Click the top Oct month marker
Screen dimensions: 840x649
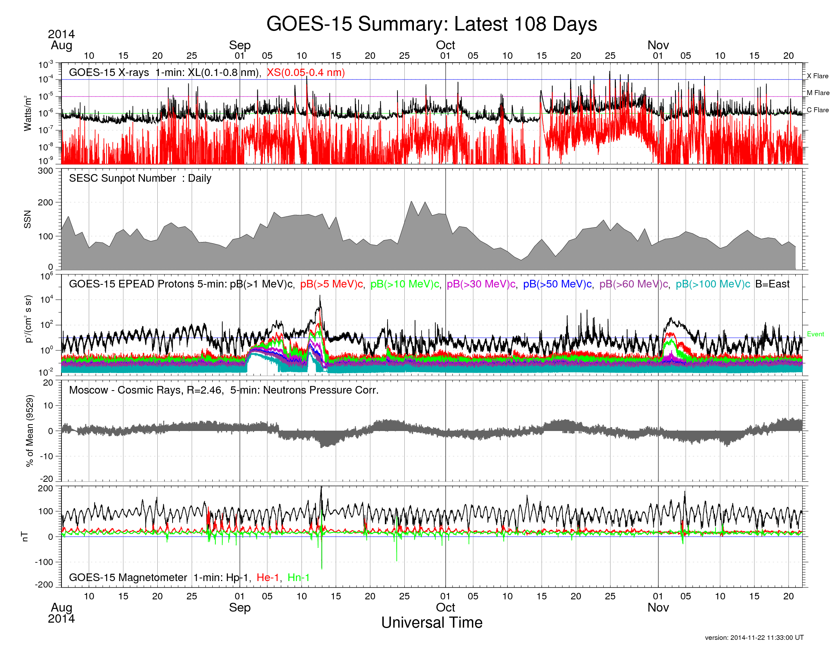[x=445, y=45]
